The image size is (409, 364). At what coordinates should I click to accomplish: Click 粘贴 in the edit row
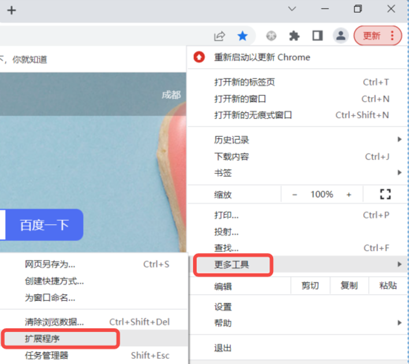(x=388, y=286)
